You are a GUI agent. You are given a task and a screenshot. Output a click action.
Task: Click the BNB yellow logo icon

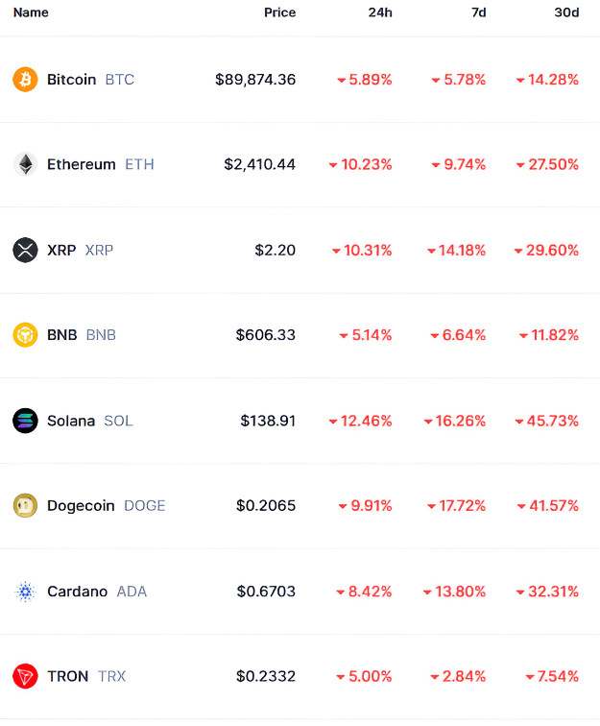pos(25,335)
